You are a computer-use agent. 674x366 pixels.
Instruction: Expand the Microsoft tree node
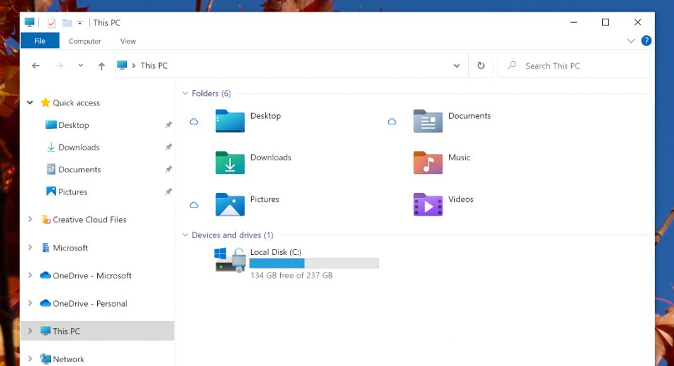click(30, 247)
